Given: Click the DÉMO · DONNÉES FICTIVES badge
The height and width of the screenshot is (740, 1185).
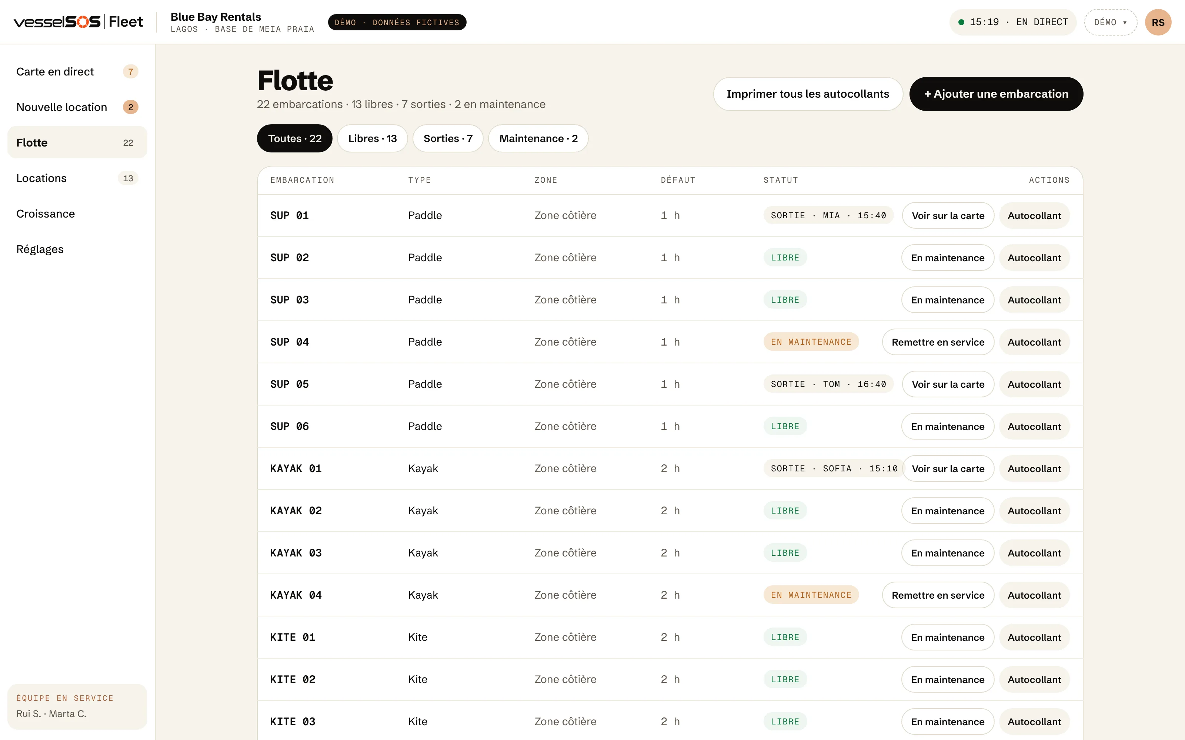Looking at the screenshot, I should tap(397, 23).
